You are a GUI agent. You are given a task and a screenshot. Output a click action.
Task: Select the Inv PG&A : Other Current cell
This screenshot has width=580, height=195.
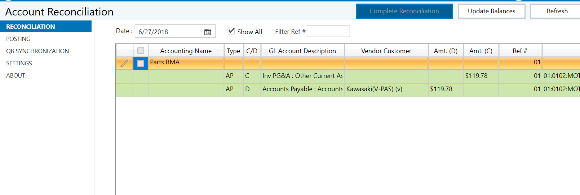[302, 76]
